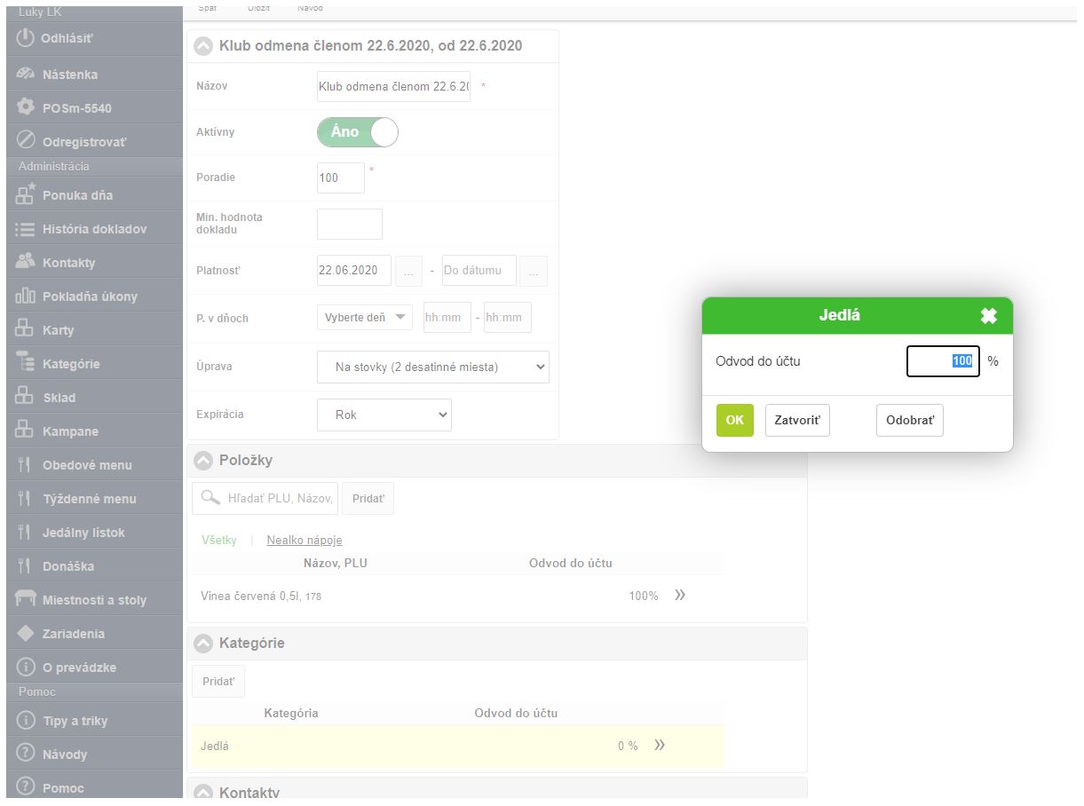Open Kontakty people icon in sidebar
This screenshot has width=1084, height=806.
26,262
